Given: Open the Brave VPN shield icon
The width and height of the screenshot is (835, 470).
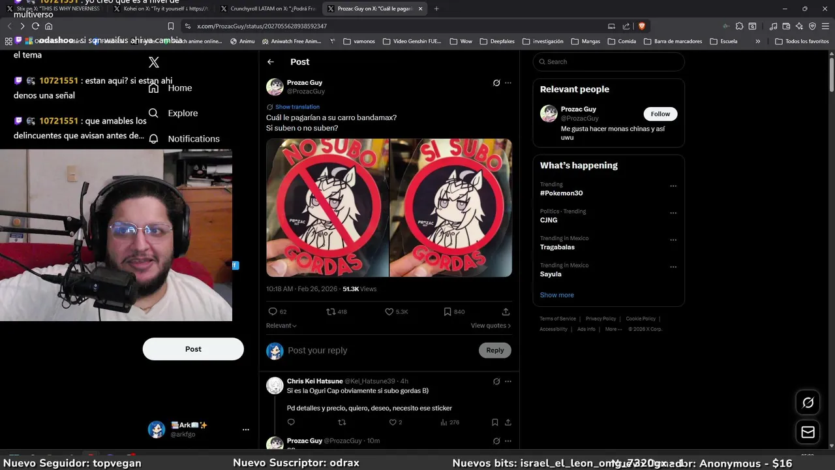Looking at the screenshot, I should pos(812,26).
